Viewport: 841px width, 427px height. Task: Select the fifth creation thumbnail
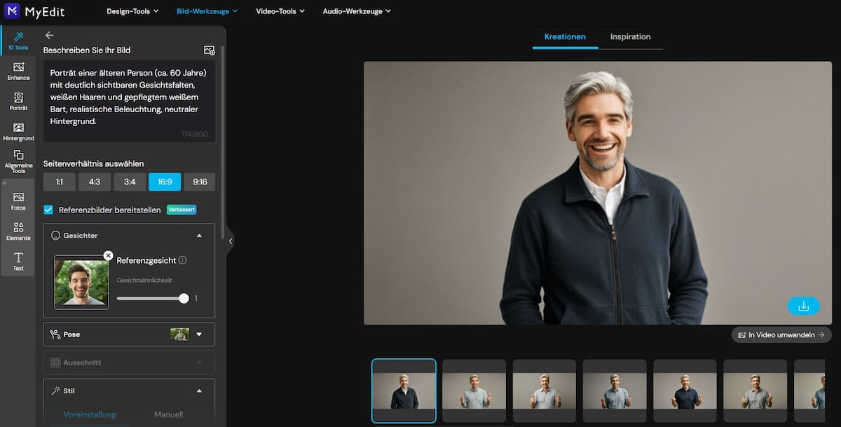tap(685, 391)
